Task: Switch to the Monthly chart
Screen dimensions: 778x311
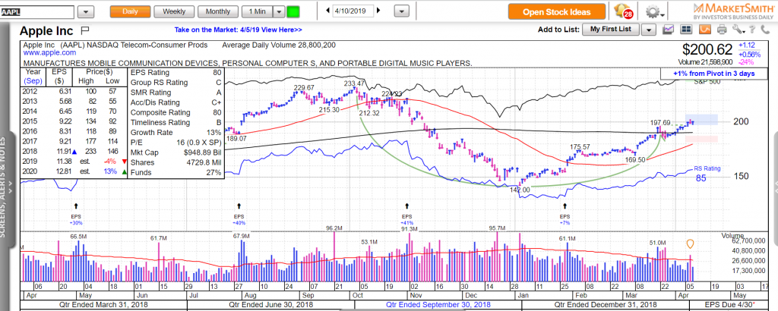Action: (217, 12)
